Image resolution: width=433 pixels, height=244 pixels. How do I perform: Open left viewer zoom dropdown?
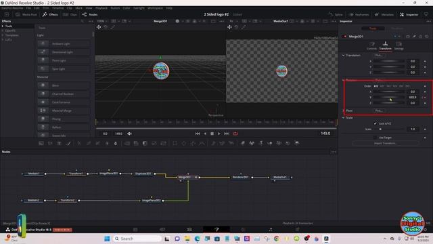tap(102, 21)
